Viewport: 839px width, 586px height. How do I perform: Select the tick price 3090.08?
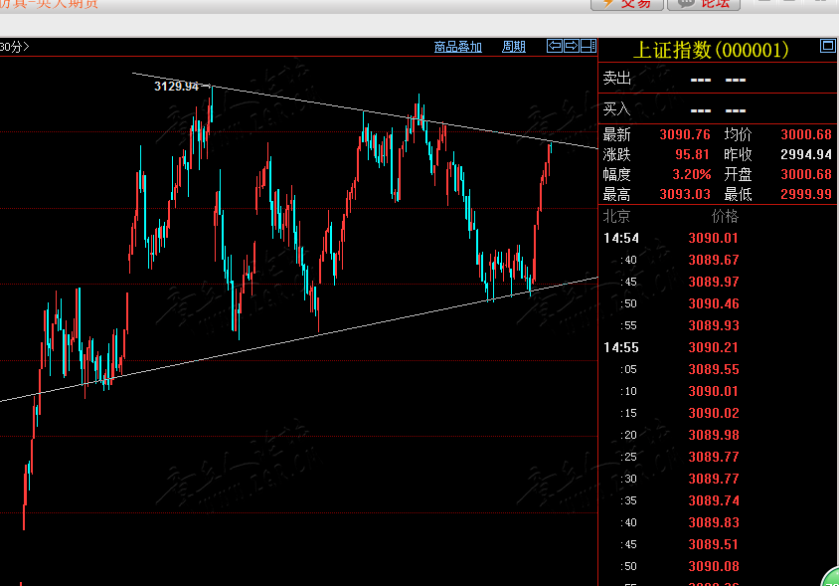click(x=714, y=567)
